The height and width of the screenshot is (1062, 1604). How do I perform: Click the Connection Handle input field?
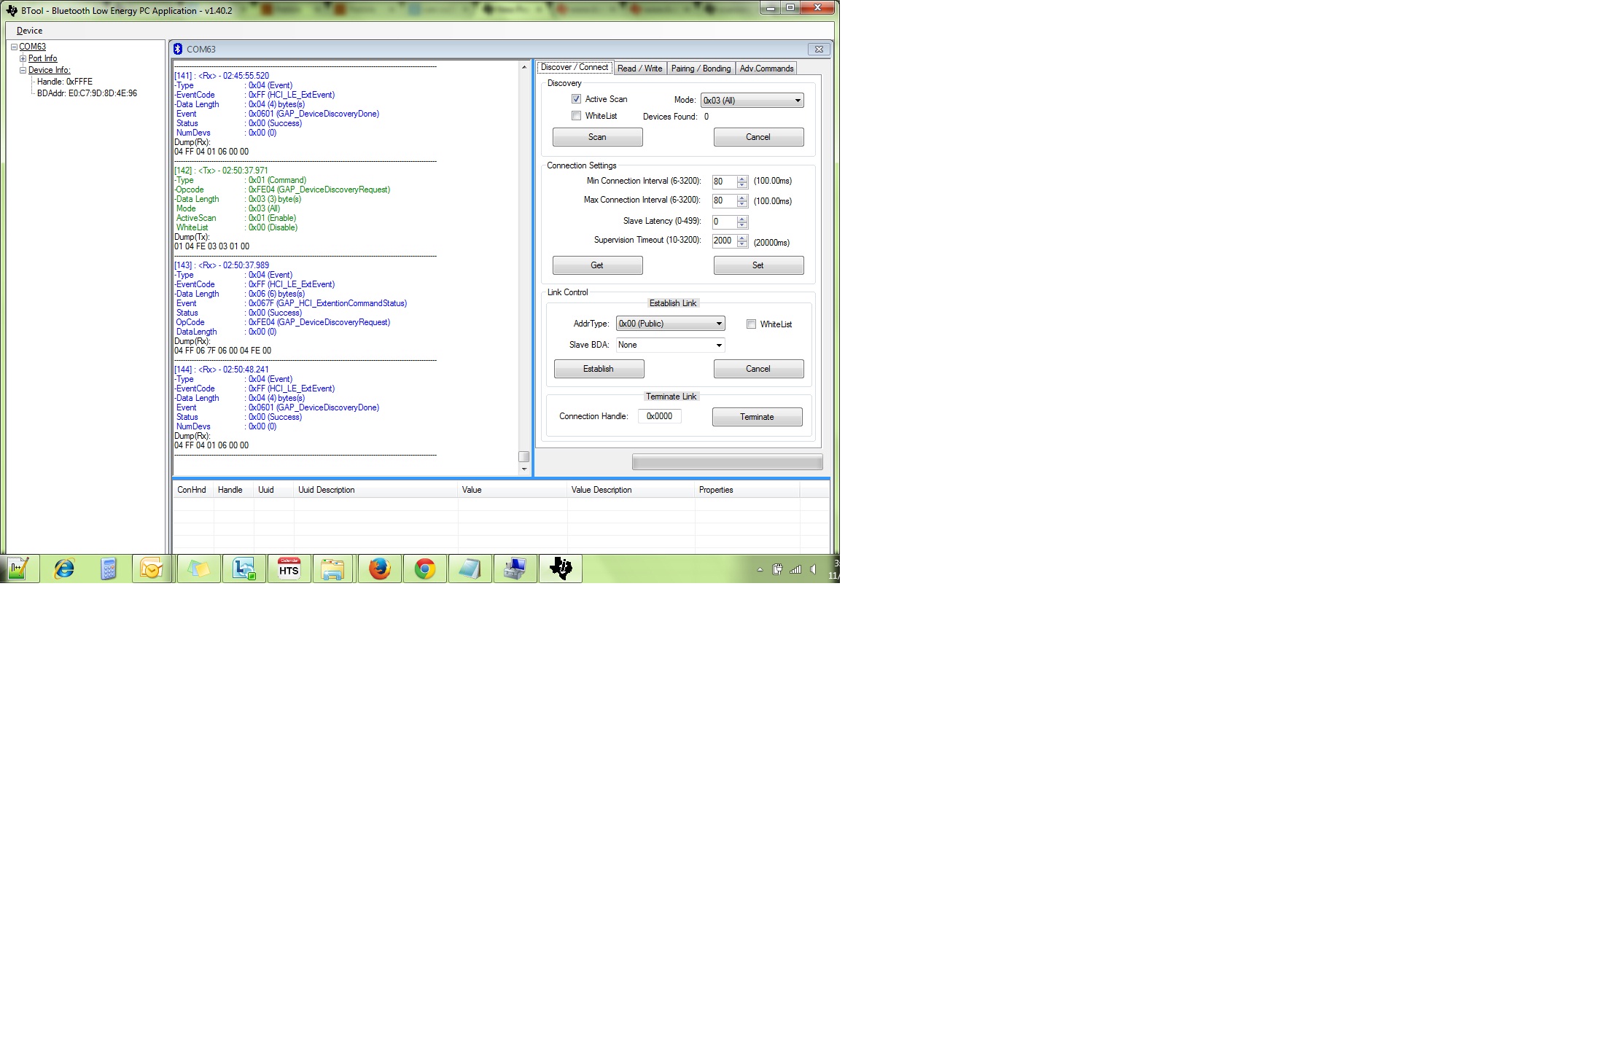(659, 416)
